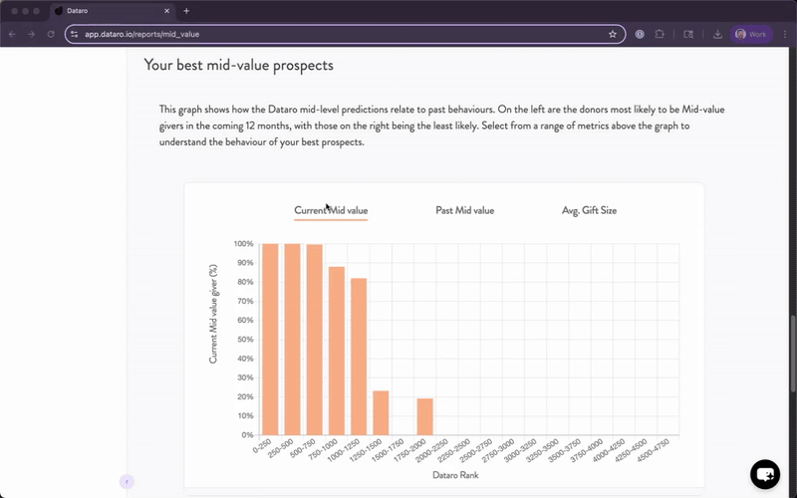This screenshot has height=498, width=797.
Task: Open the Chrome three-dot menu
Action: tap(785, 34)
